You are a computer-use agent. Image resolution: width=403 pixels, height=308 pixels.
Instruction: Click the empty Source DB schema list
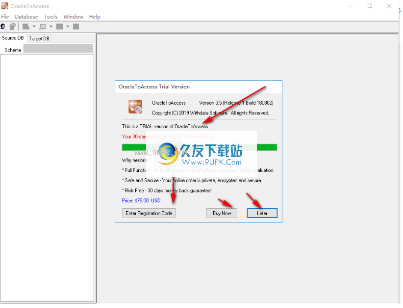click(47, 178)
